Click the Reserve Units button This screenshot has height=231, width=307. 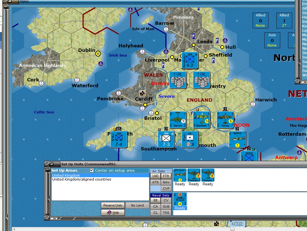tap(113, 205)
